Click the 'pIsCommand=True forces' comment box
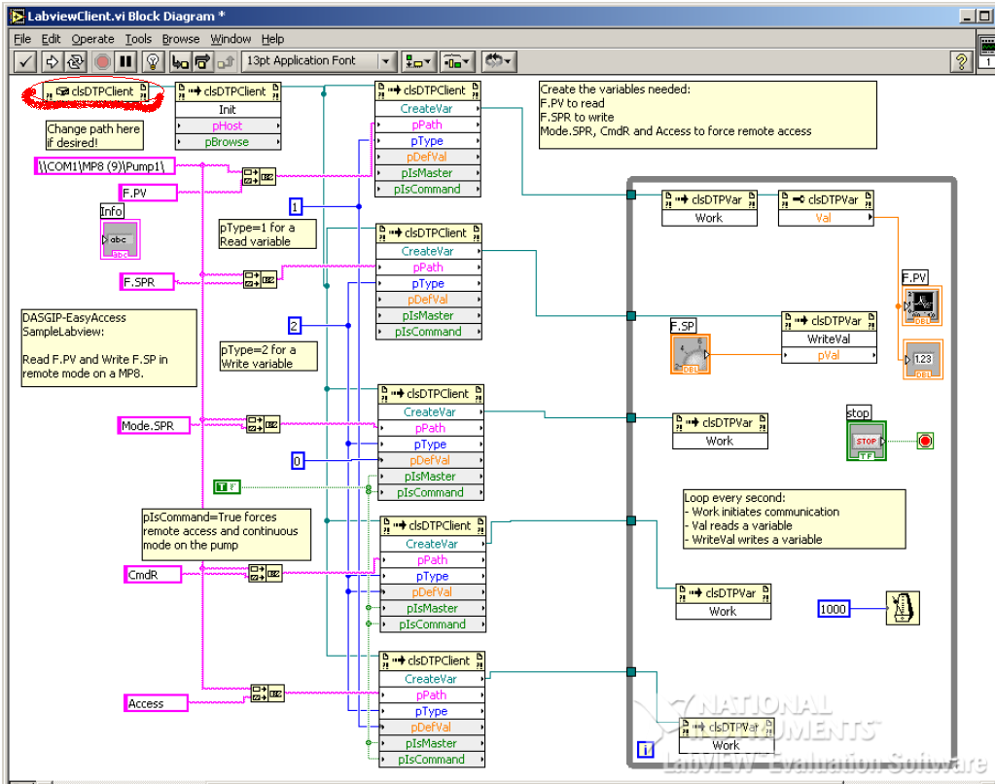 (226, 534)
